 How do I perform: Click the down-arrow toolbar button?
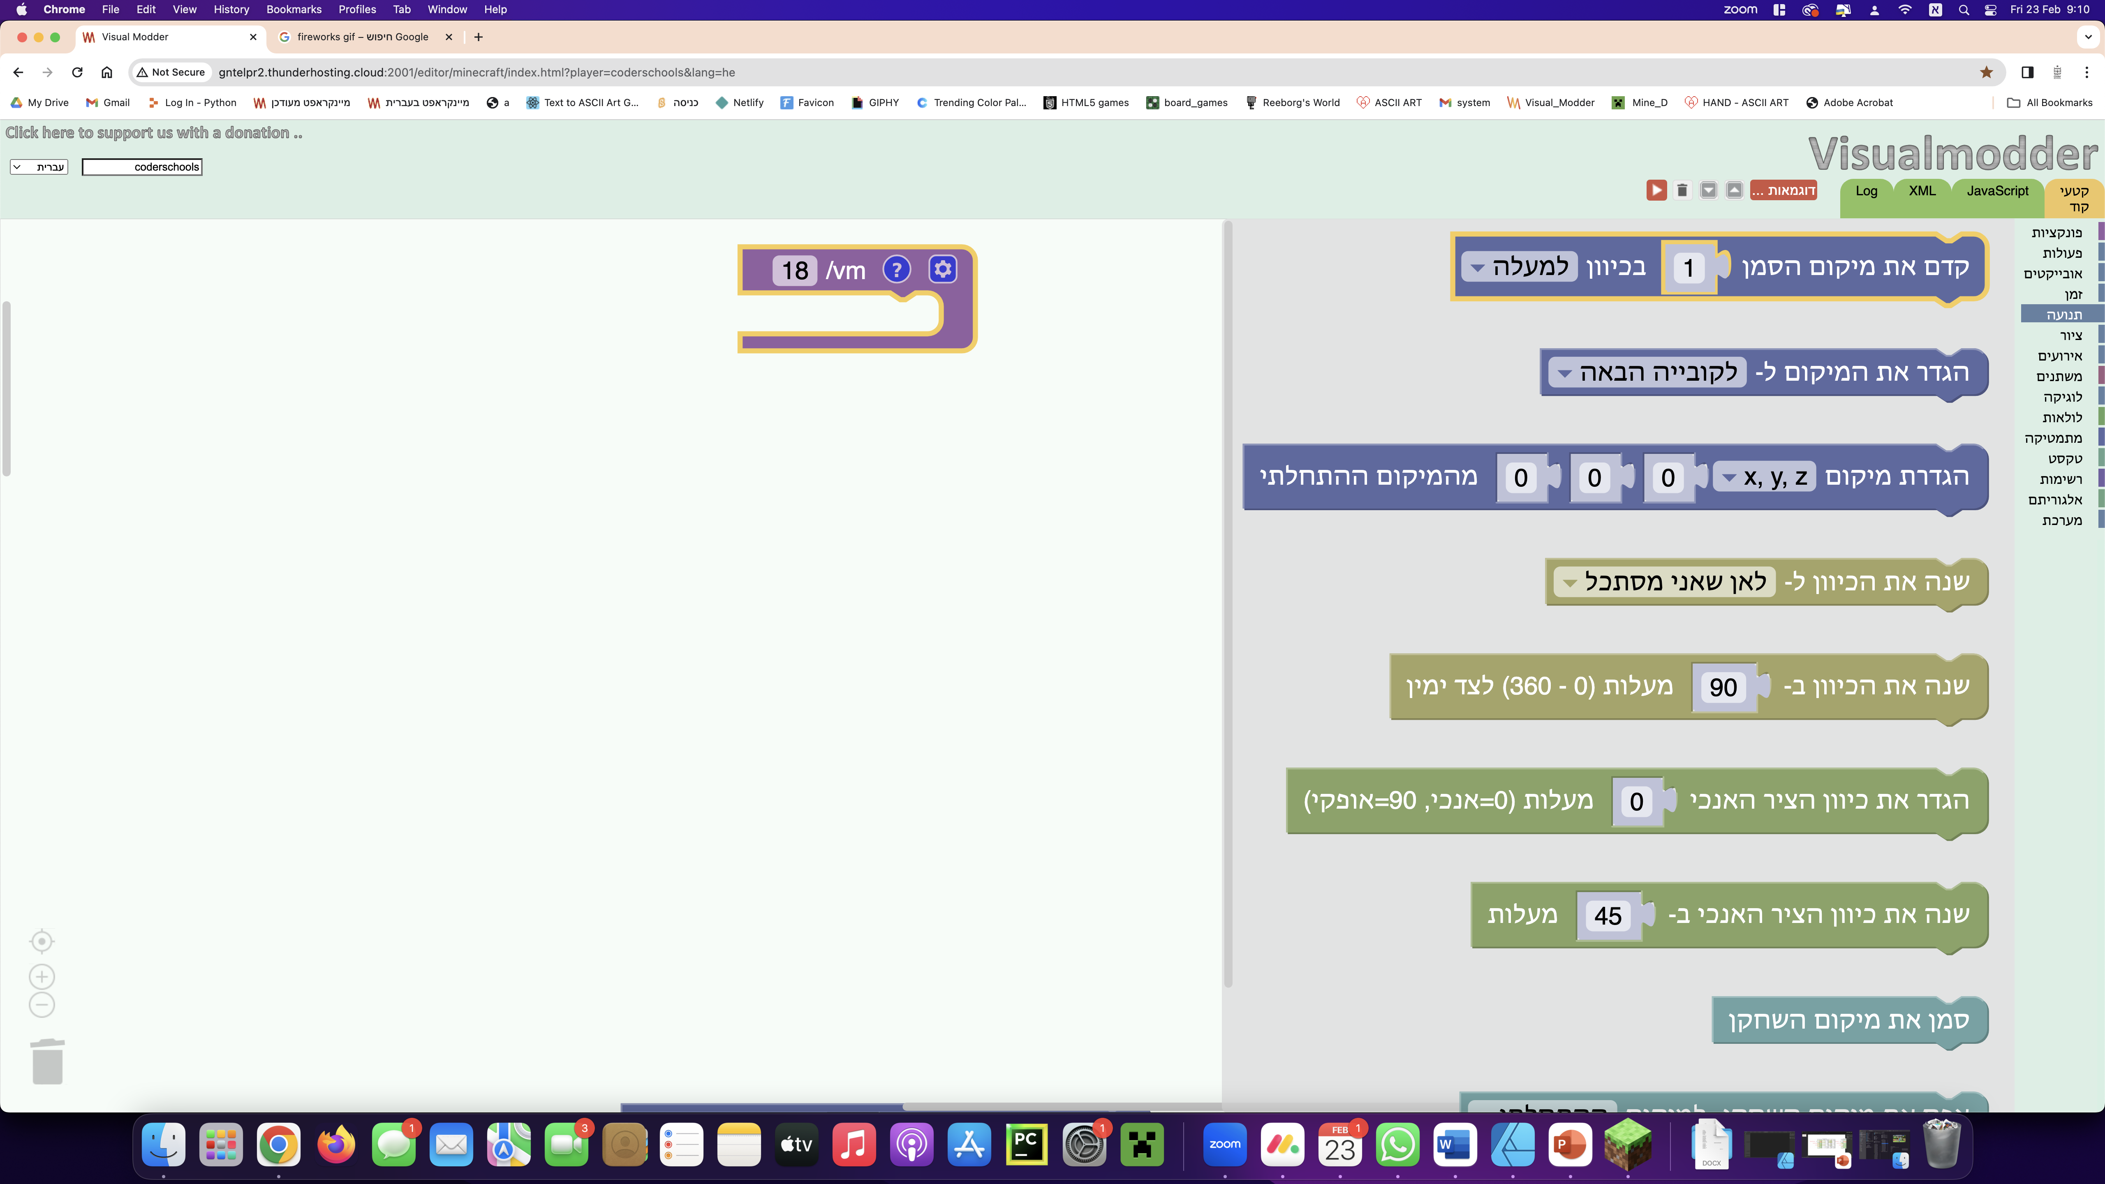(1708, 190)
